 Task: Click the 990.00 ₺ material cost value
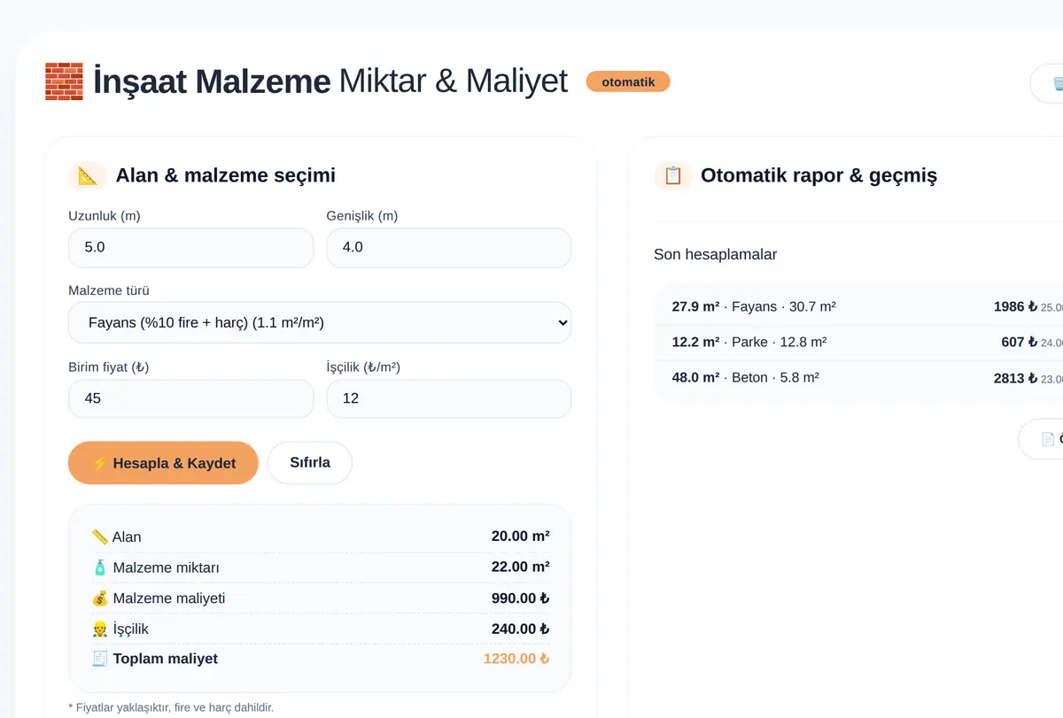pos(521,598)
